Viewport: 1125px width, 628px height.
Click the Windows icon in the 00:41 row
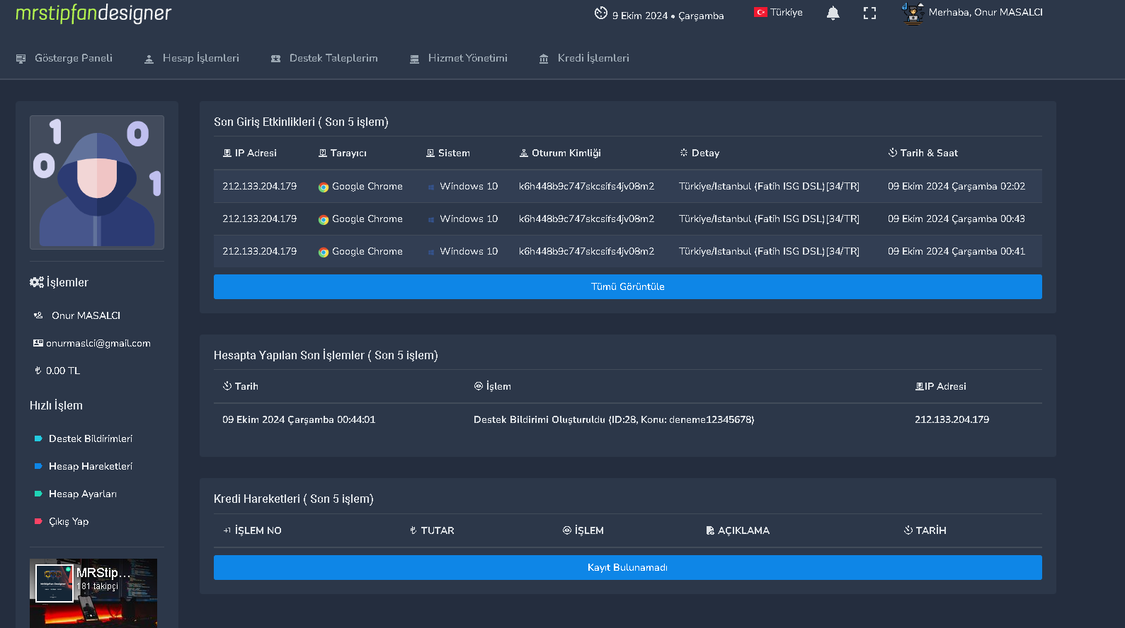coord(431,252)
